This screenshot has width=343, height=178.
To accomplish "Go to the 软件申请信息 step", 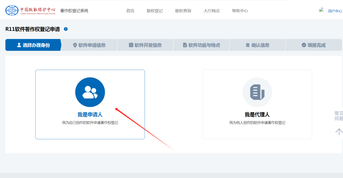I will click(89, 45).
